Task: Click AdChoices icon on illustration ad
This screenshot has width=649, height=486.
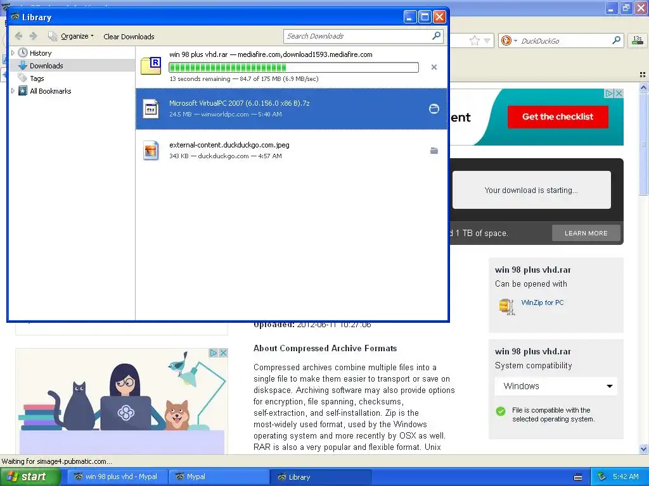Action: 213,352
